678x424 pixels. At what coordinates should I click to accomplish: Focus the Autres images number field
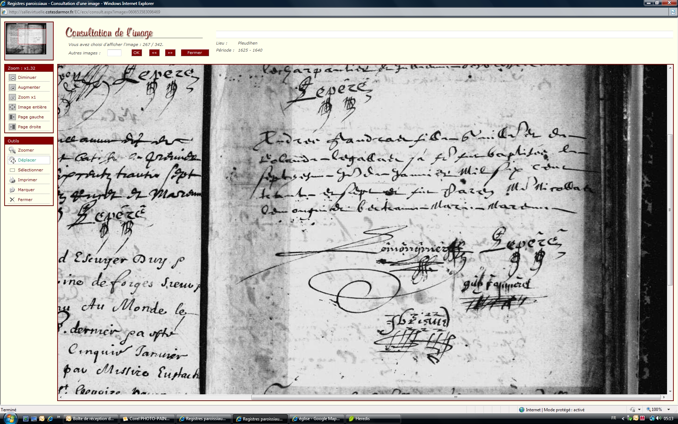[114, 53]
